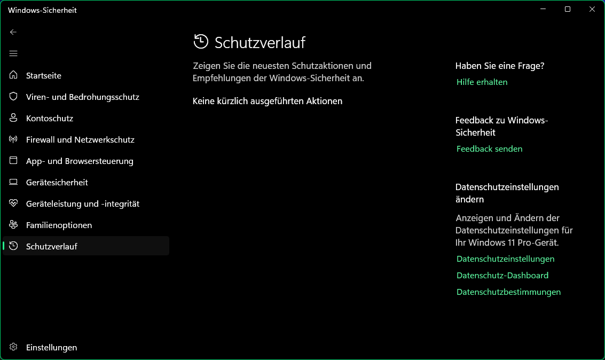Click the Windows-Sicherheit window title
605x360 pixels.
pyautogui.click(x=42, y=10)
